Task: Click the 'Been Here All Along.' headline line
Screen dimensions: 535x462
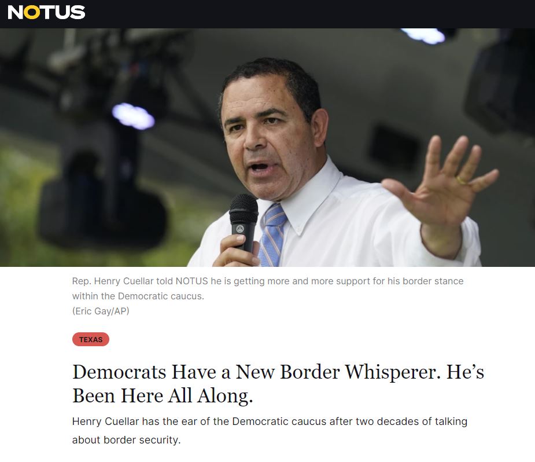Action: coord(163,396)
